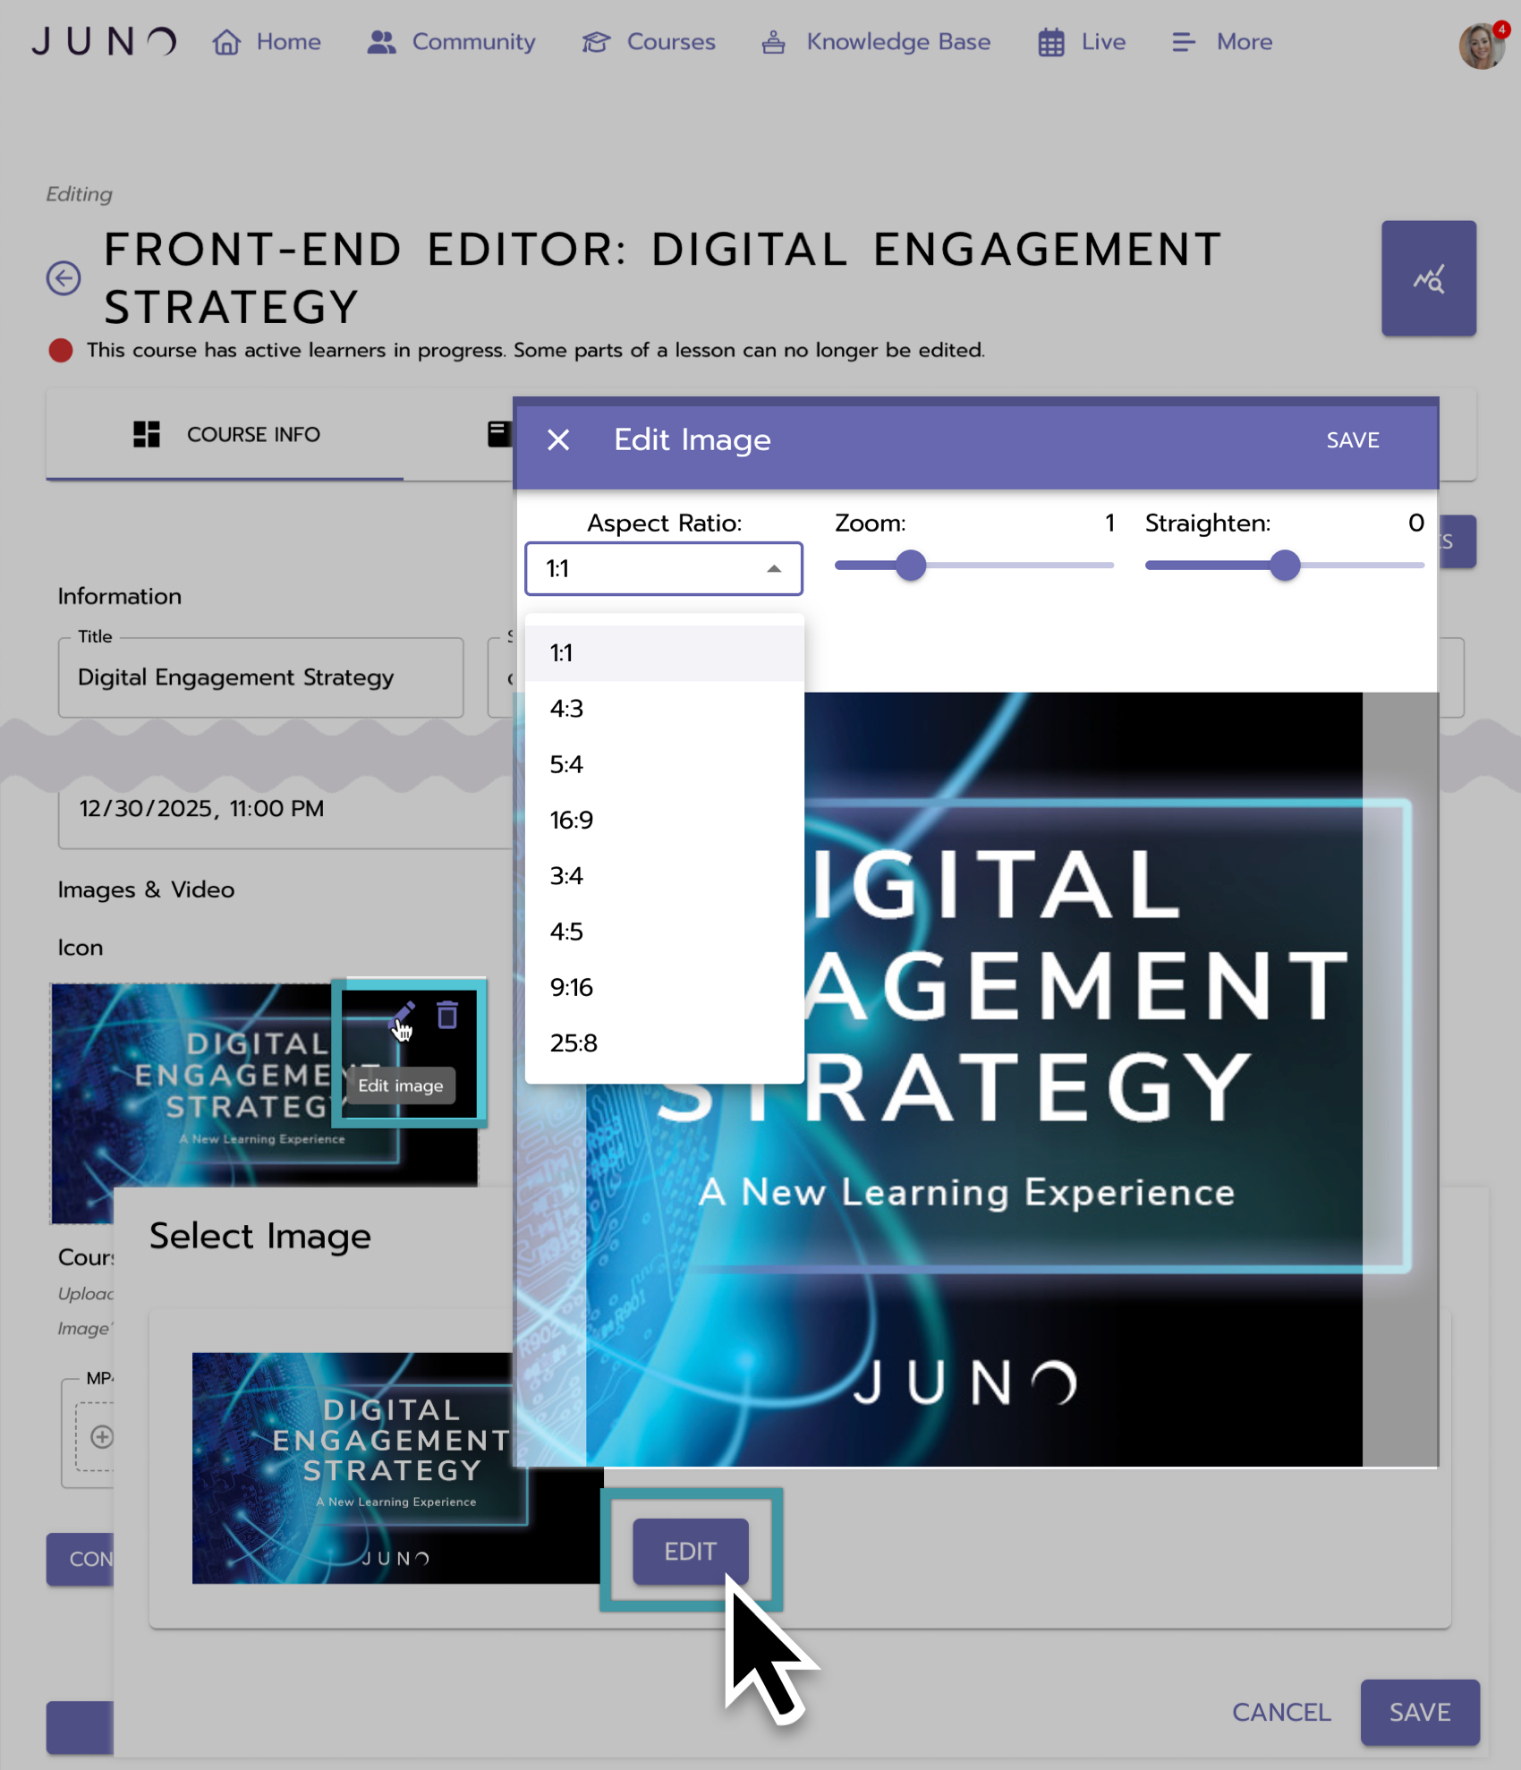This screenshot has height=1770, width=1521.
Task: Click the date field 12/30/2025, 11:00 PM
Action: (286, 809)
